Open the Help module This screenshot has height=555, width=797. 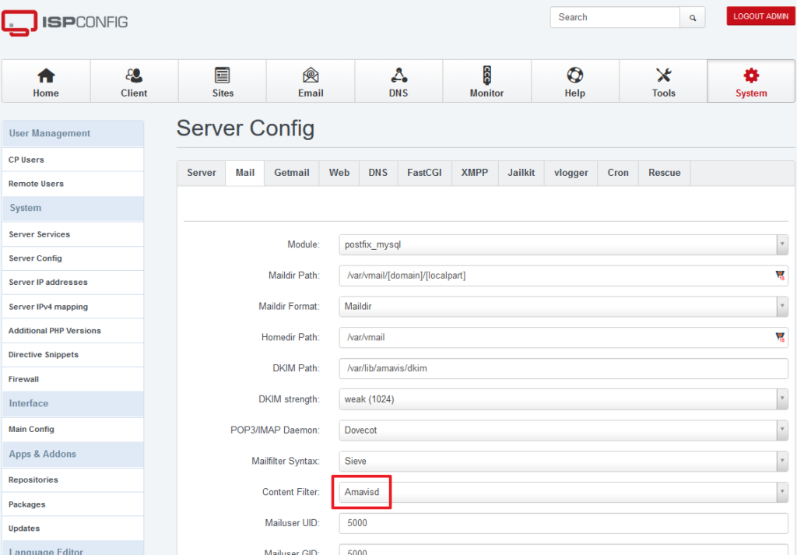pyautogui.click(x=575, y=81)
